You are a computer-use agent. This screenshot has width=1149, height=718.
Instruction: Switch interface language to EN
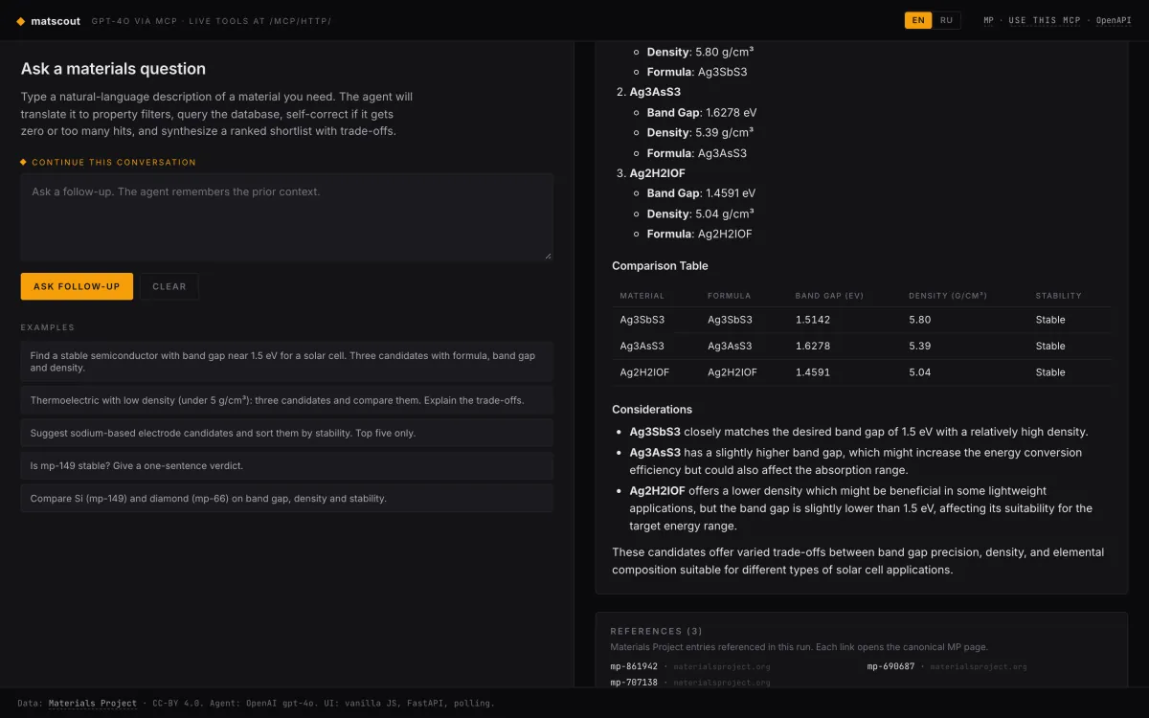pyautogui.click(x=918, y=20)
